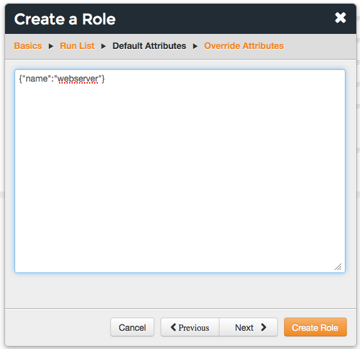The height and width of the screenshot is (349, 360).
Task: Go back with the Previous button
Action: coord(190,327)
